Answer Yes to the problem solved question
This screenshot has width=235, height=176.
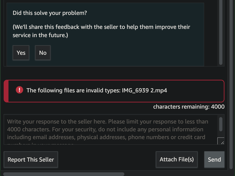(x=21, y=53)
